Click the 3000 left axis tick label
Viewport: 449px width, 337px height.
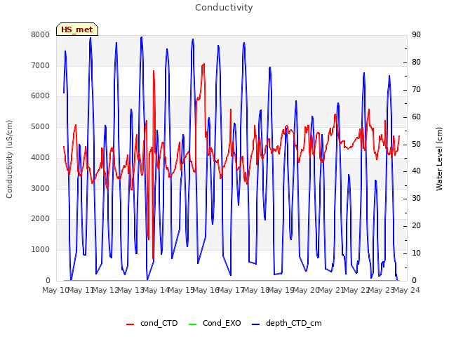coord(41,188)
